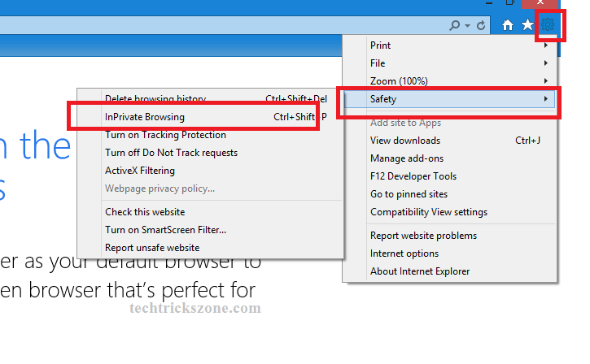Viewport: 590px width, 364px height.
Task: Turn on Tracking Protection
Action: coord(165,135)
